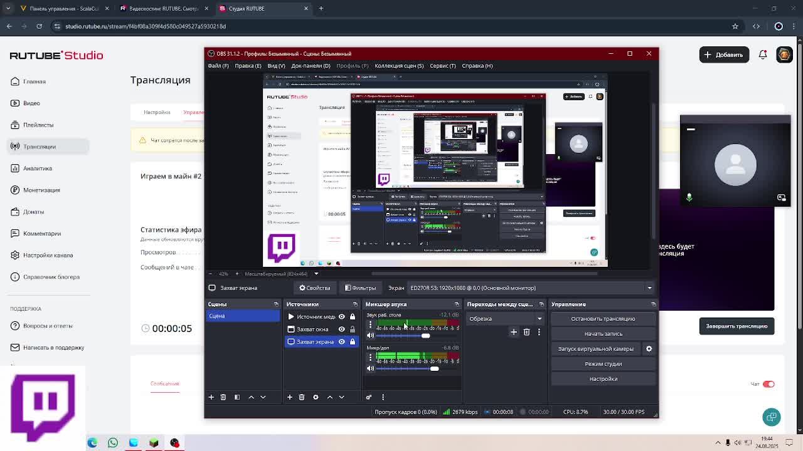Open WhatsApp from the taskbar

113,443
